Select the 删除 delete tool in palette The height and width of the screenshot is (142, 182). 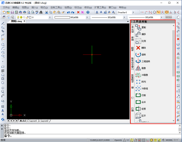(141, 48)
